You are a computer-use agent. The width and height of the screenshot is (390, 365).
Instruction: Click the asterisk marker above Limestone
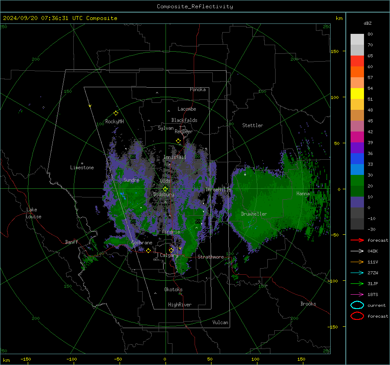pyautogui.click(x=82, y=164)
